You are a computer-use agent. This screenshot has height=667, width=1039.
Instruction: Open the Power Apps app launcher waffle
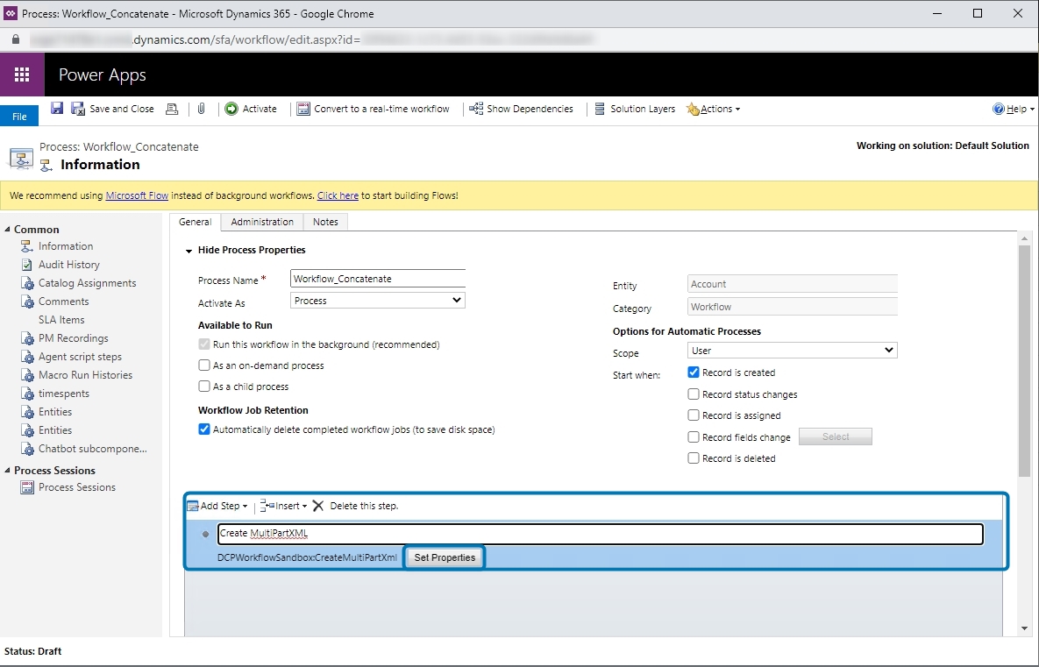pyautogui.click(x=22, y=75)
